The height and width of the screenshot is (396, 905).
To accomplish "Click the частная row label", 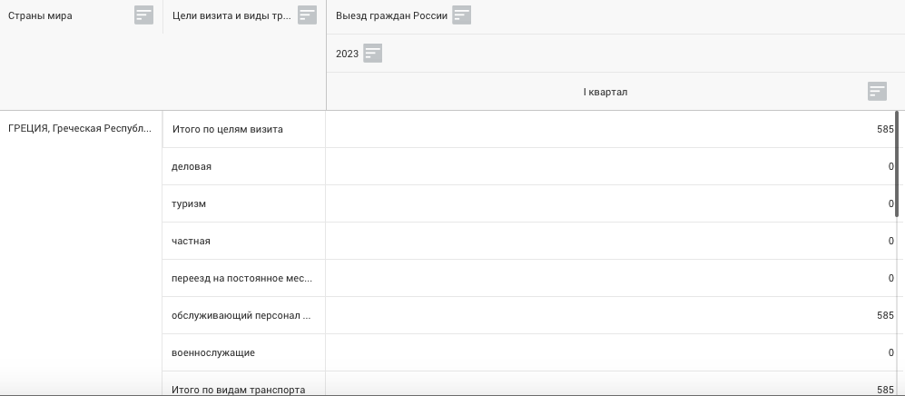I will (191, 242).
